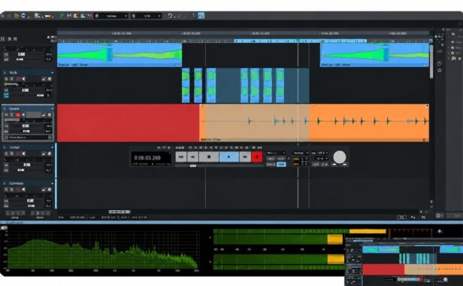Click the round jog wheel in transport
The height and width of the screenshot is (286, 463).
pyautogui.click(x=340, y=157)
